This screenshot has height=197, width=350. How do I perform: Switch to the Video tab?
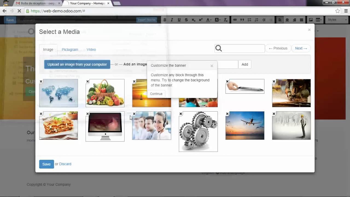[x=91, y=50]
